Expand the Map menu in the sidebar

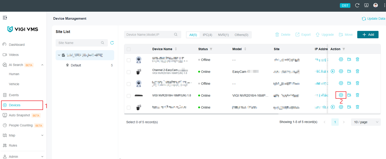pyautogui.click(x=12, y=135)
